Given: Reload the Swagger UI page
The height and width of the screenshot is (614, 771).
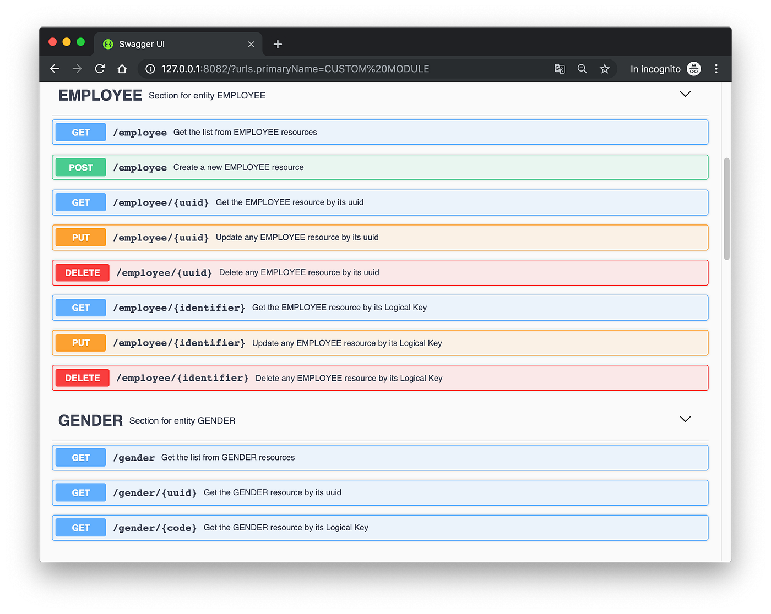Looking at the screenshot, I should (100, 68).
